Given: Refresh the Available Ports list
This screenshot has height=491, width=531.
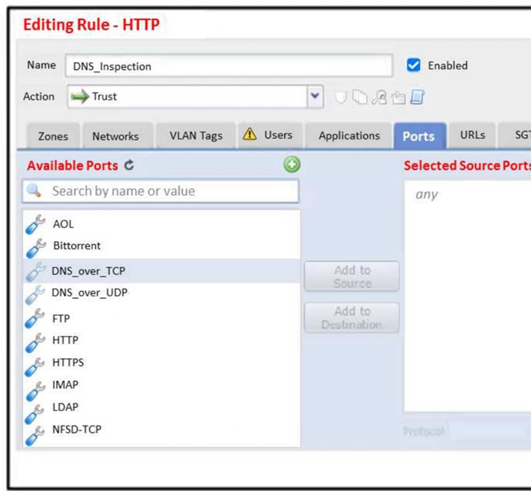Looking at the screenshot, I should 129,166.
